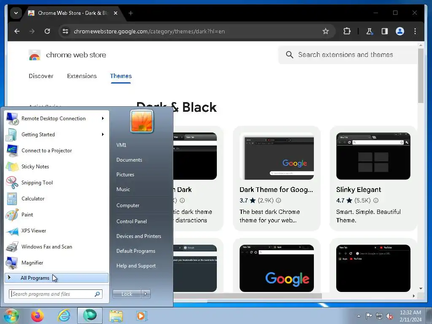Open Calculator from Start menu
This screenshot has width=432, height=324.
click(x=57, y=198)
